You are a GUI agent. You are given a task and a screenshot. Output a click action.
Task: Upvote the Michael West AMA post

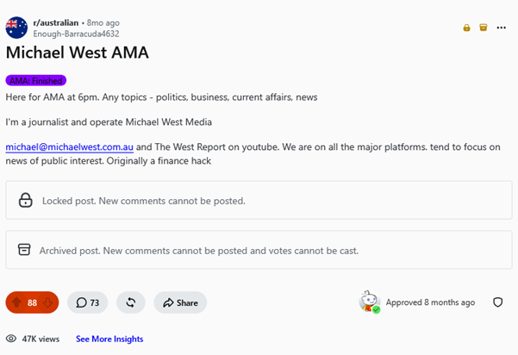point(16,302)
